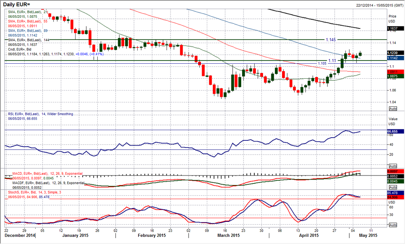Click the 1.0911 red price tag

(396, 72)
